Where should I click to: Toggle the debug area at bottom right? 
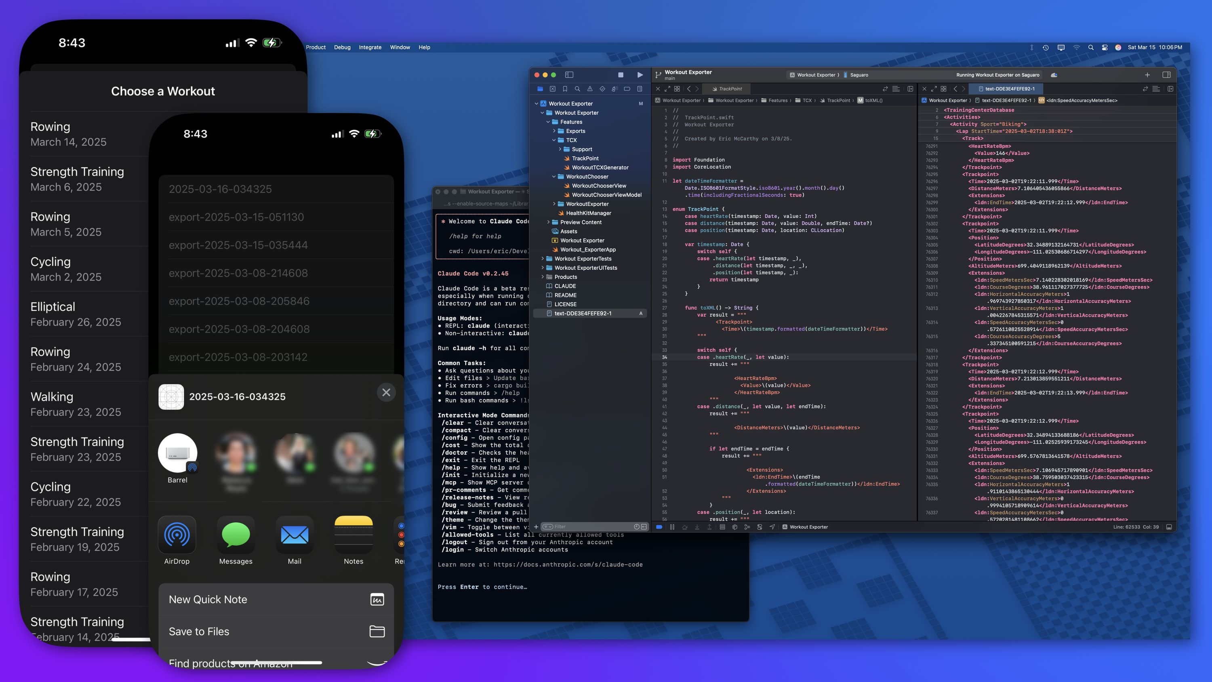[1169, 527]
